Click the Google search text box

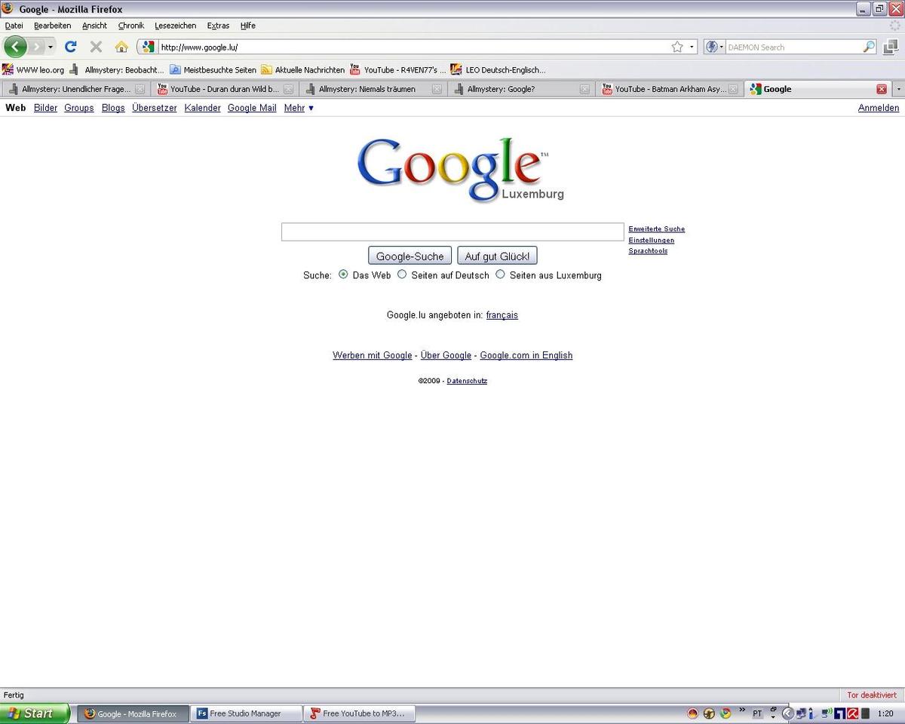pos(452,232)
